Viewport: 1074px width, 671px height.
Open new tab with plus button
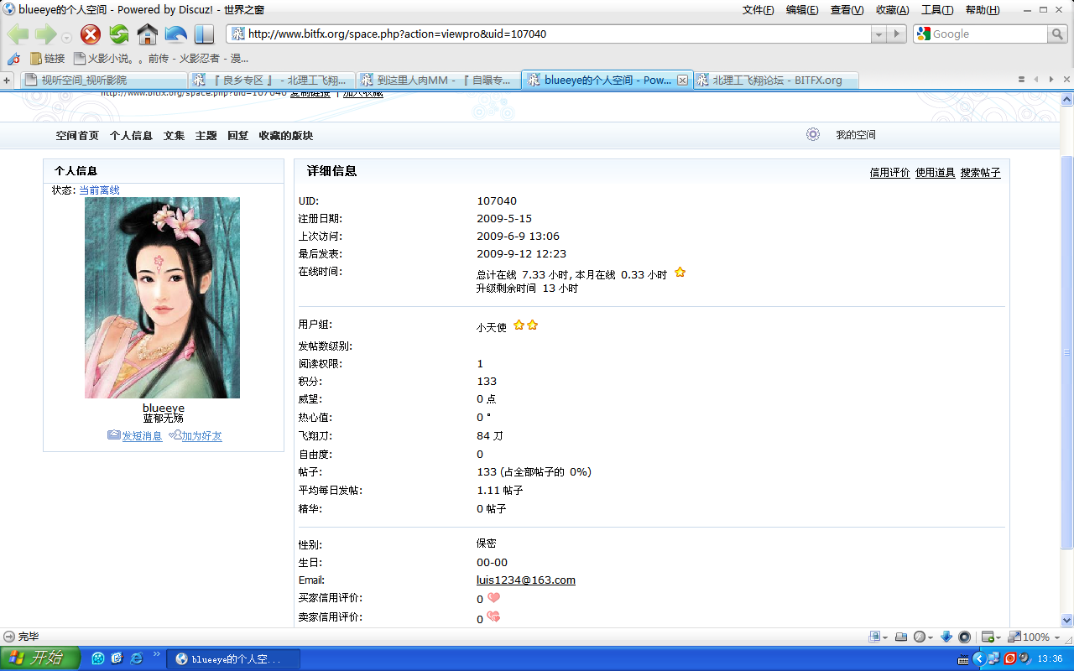(x=8, y=80)
